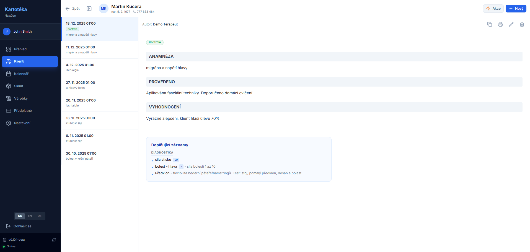
Task: Open the 6. 11. 2025 ztuhlost šíje record
Action: click(x=100, y=138)
